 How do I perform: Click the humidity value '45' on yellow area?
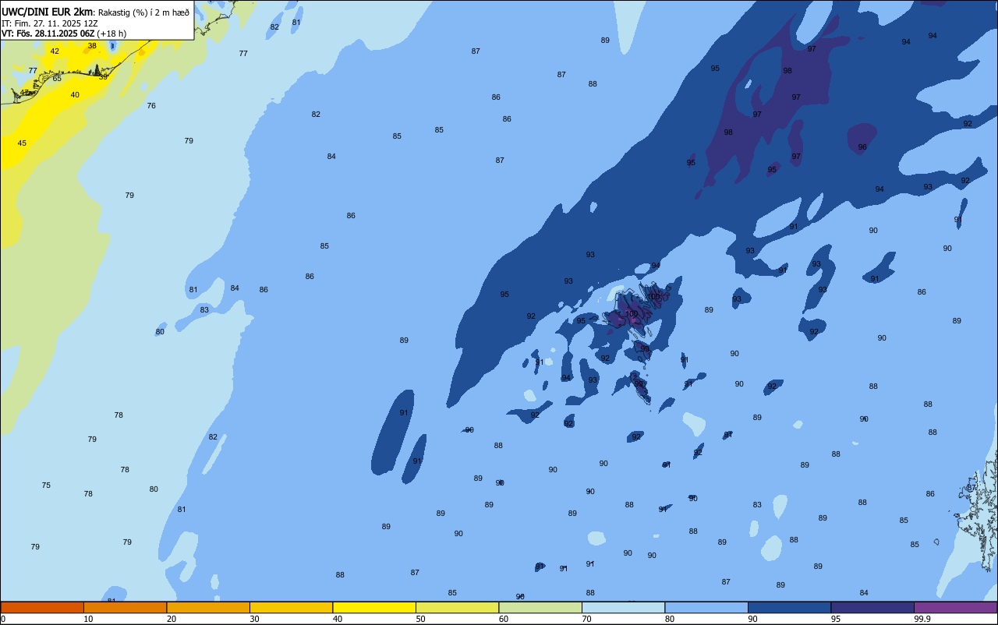point(22,143)
